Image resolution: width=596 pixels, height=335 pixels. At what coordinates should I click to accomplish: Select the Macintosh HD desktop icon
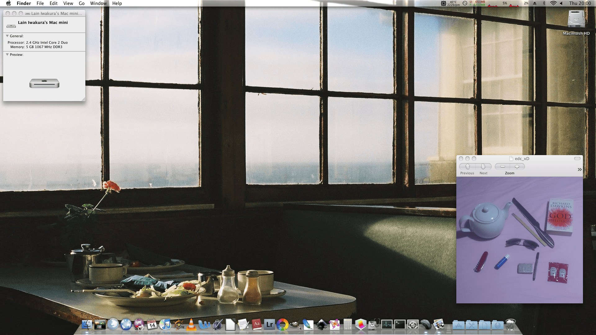coord(576,20)
